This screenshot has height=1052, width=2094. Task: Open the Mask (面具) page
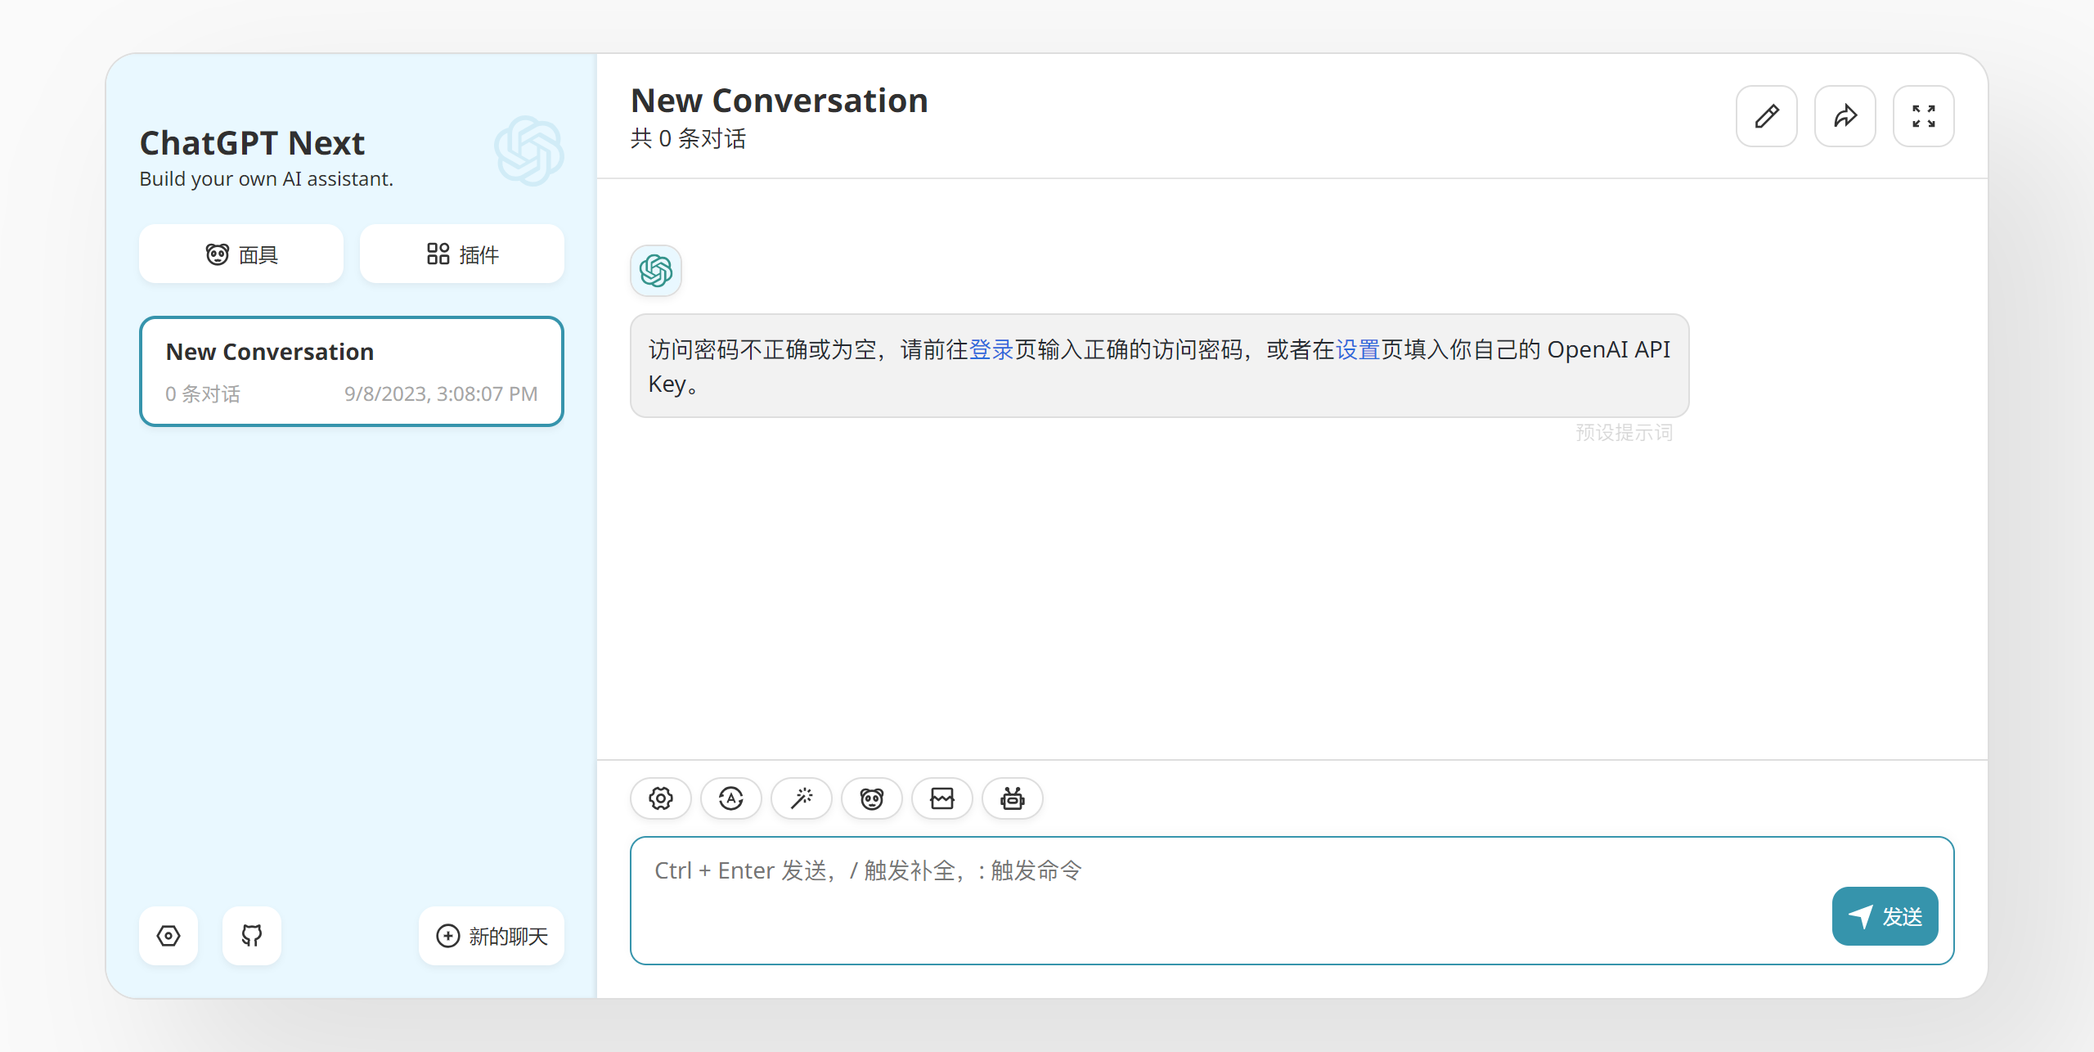click(241, 254)
